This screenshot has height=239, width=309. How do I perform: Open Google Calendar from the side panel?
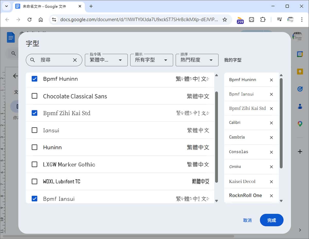[300, 54]
